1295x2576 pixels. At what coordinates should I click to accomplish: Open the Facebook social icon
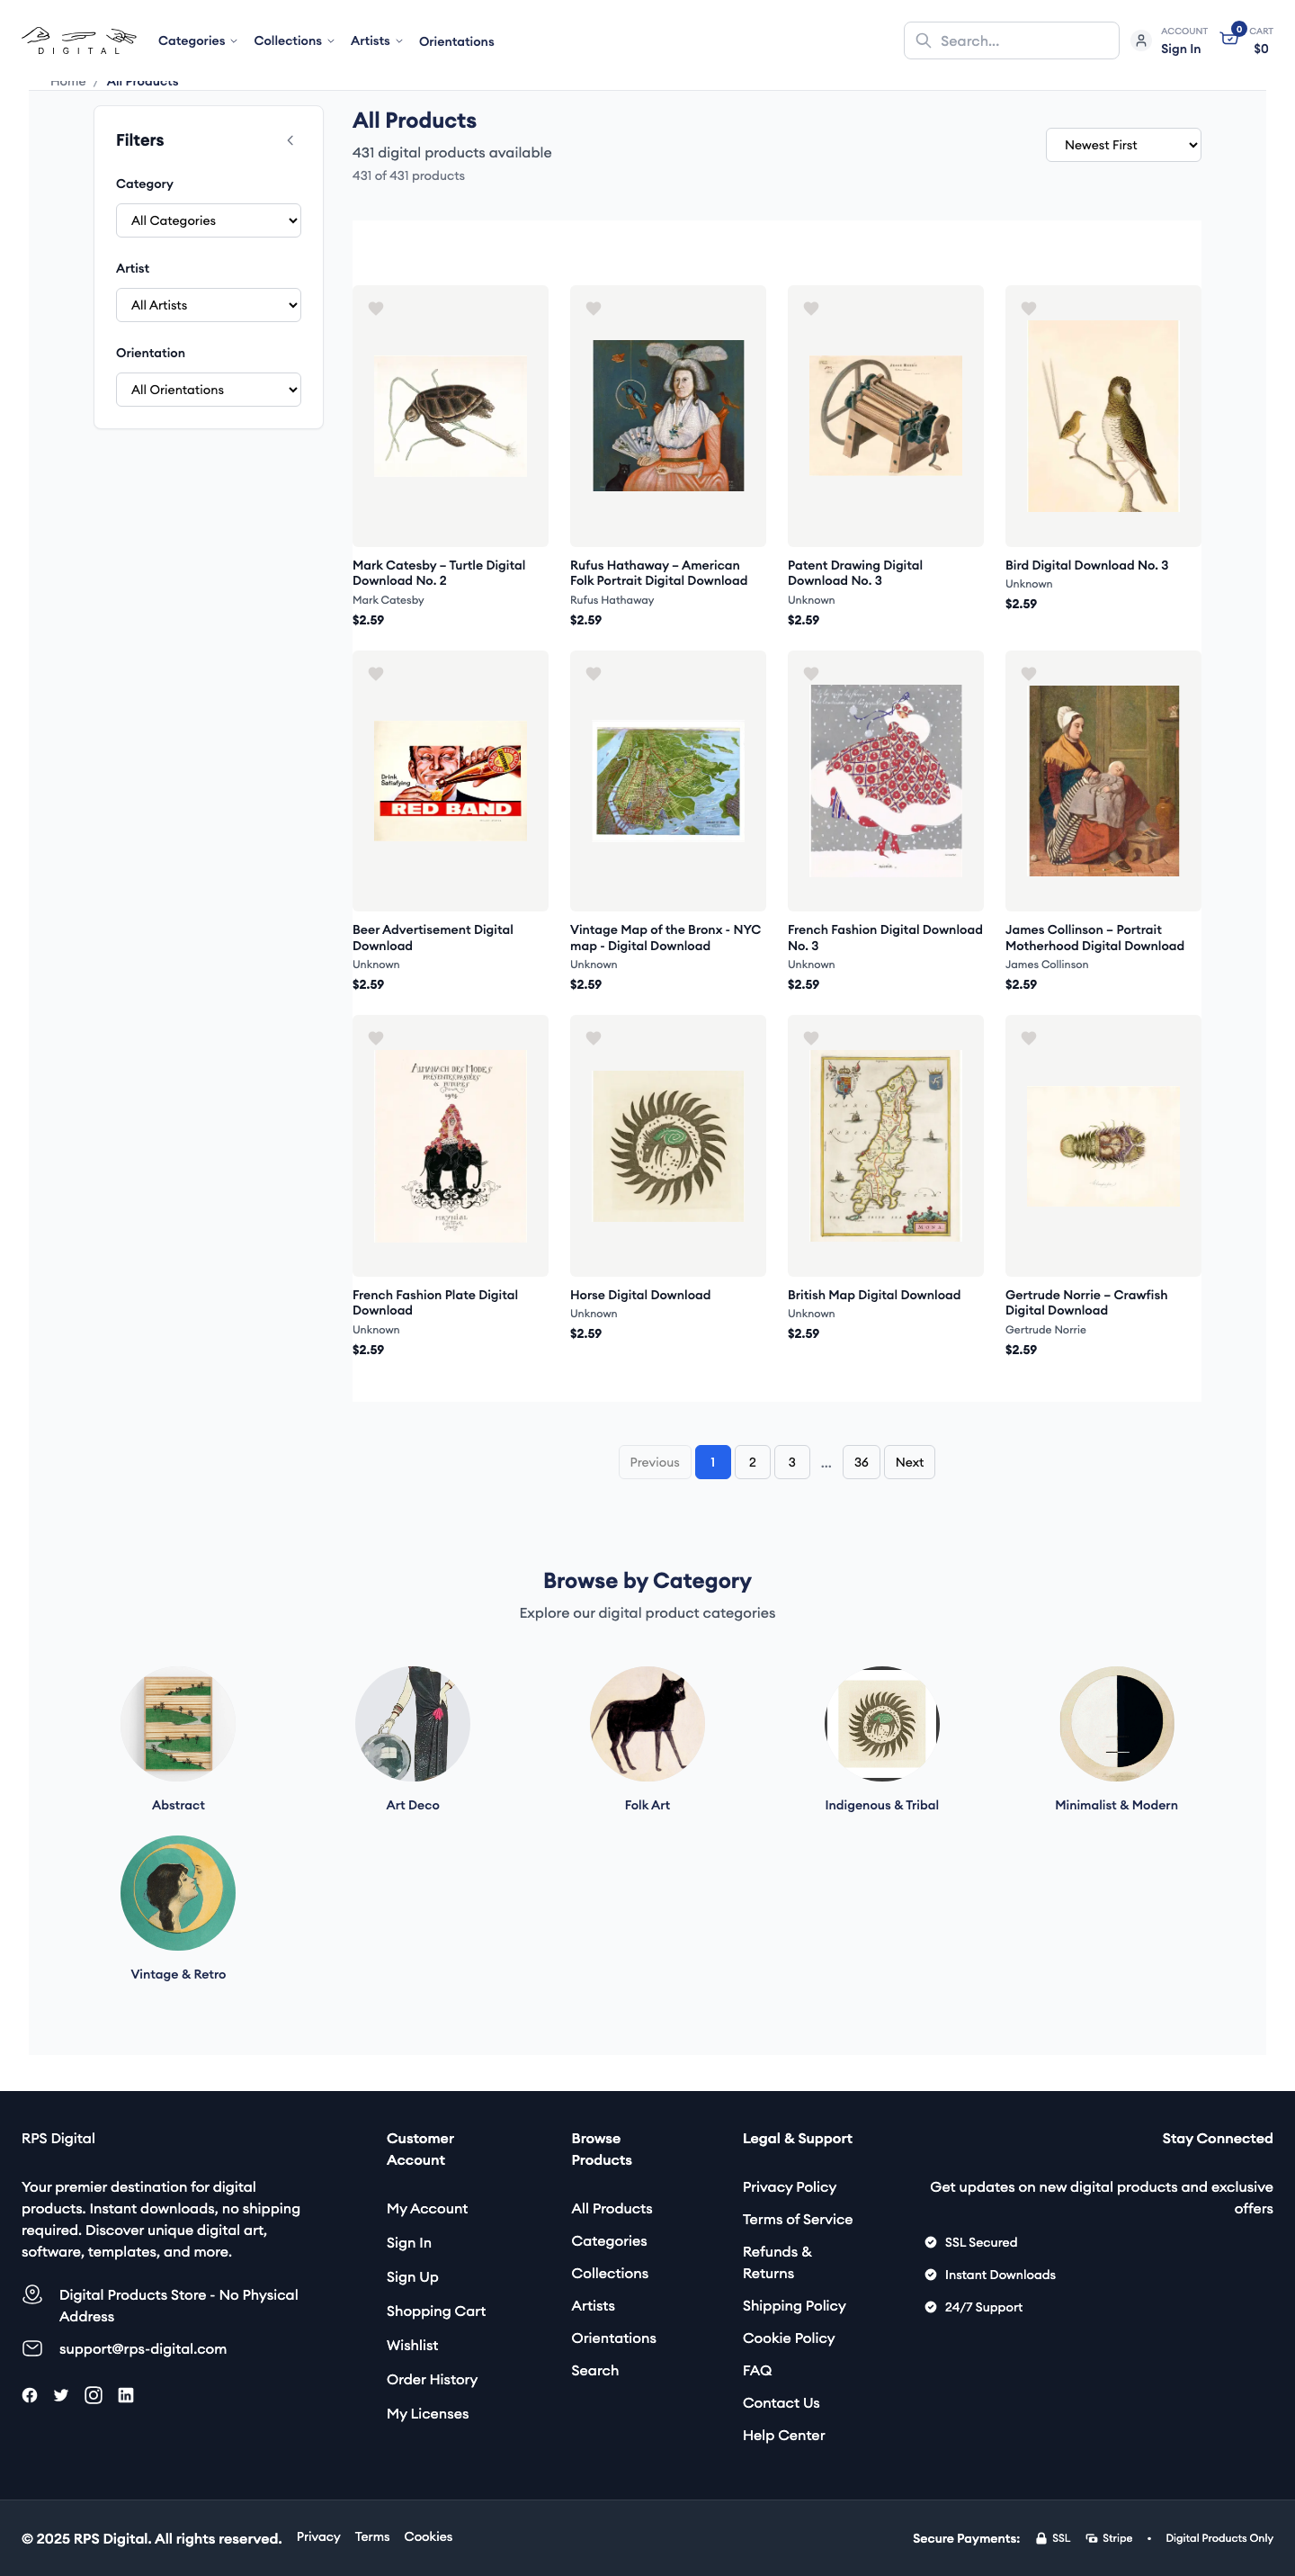(x=30, y=2395)
